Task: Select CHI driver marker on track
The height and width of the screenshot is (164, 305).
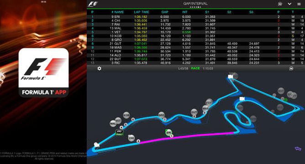Action: (x=131, y=138)
